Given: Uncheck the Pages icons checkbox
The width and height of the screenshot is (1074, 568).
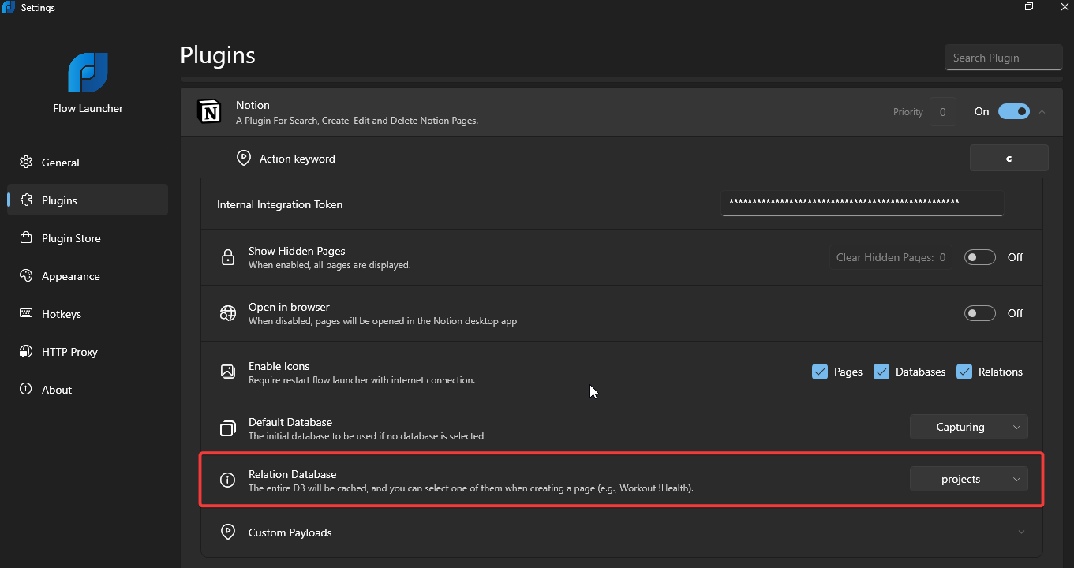Looking at the screenshot, I should pyautogui.click(x=820, y=372).
